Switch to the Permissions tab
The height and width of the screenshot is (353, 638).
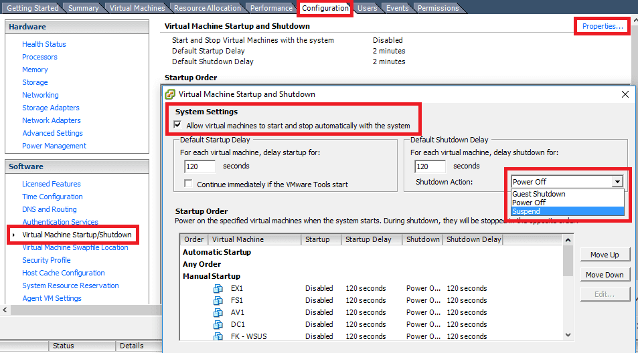pyautogui.click(x=438, y=8)
